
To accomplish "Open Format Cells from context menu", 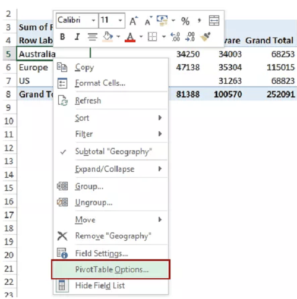I will click(x=111, y=83).
